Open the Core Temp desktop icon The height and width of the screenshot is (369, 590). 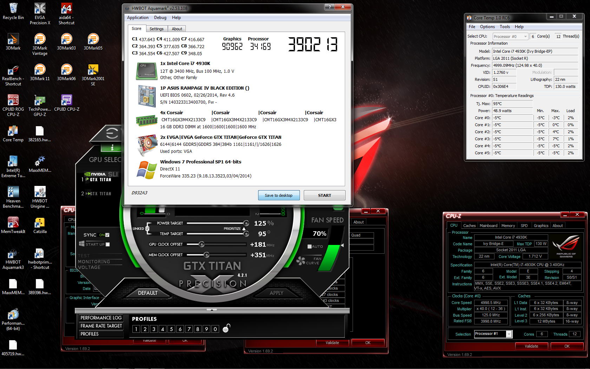(x=13, y=134)
